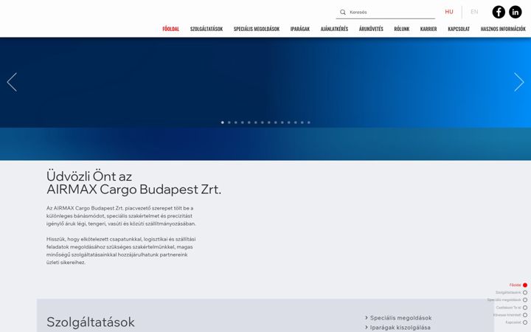Switch language to HU
Image resolution: width=531 pixels, height=332 pixels.
coord(449,12)
